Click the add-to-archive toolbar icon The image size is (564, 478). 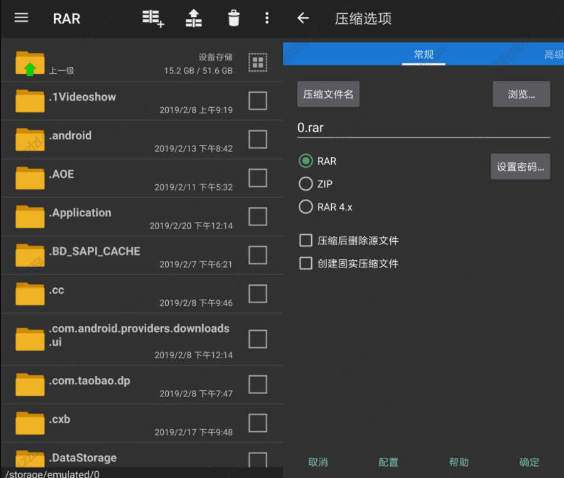(153, 18)
